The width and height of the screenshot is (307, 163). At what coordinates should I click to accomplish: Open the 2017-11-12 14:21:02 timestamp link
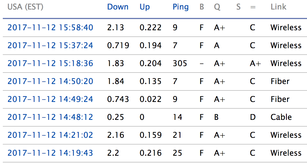[50, 135]
